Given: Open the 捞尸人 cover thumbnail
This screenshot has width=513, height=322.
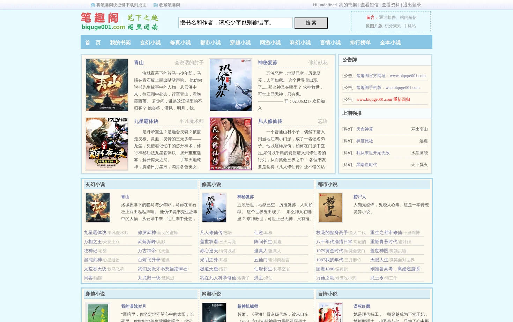Looking at the screenshot, I should 330,208.
